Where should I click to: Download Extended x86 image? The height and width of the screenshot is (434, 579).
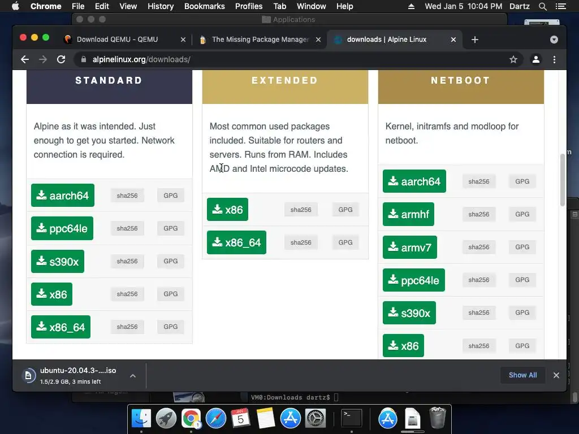point(227,209)
